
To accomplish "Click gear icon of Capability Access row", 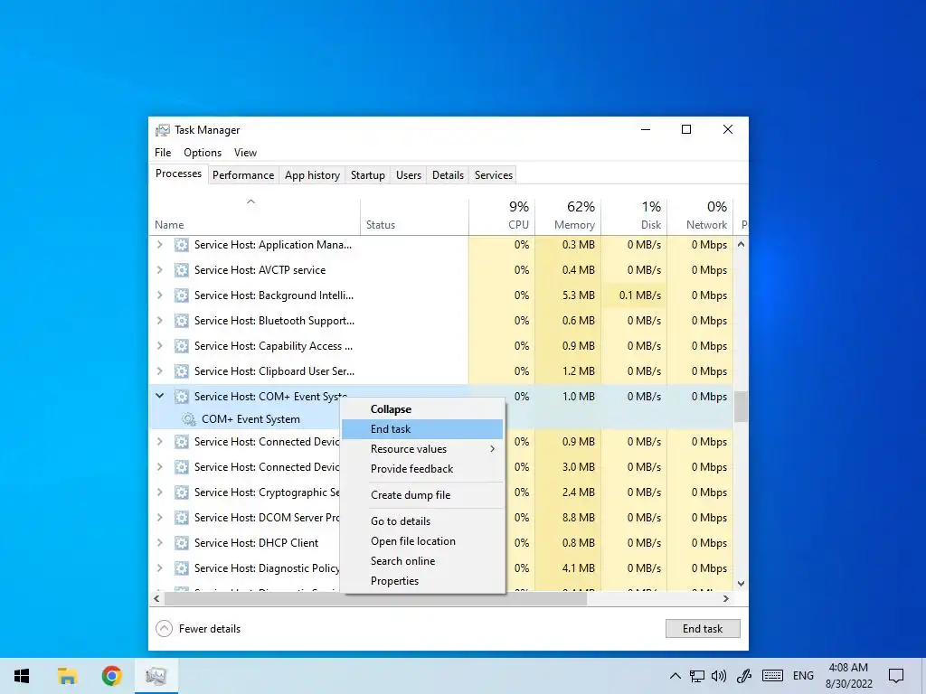I will click(x=181, y=346).
